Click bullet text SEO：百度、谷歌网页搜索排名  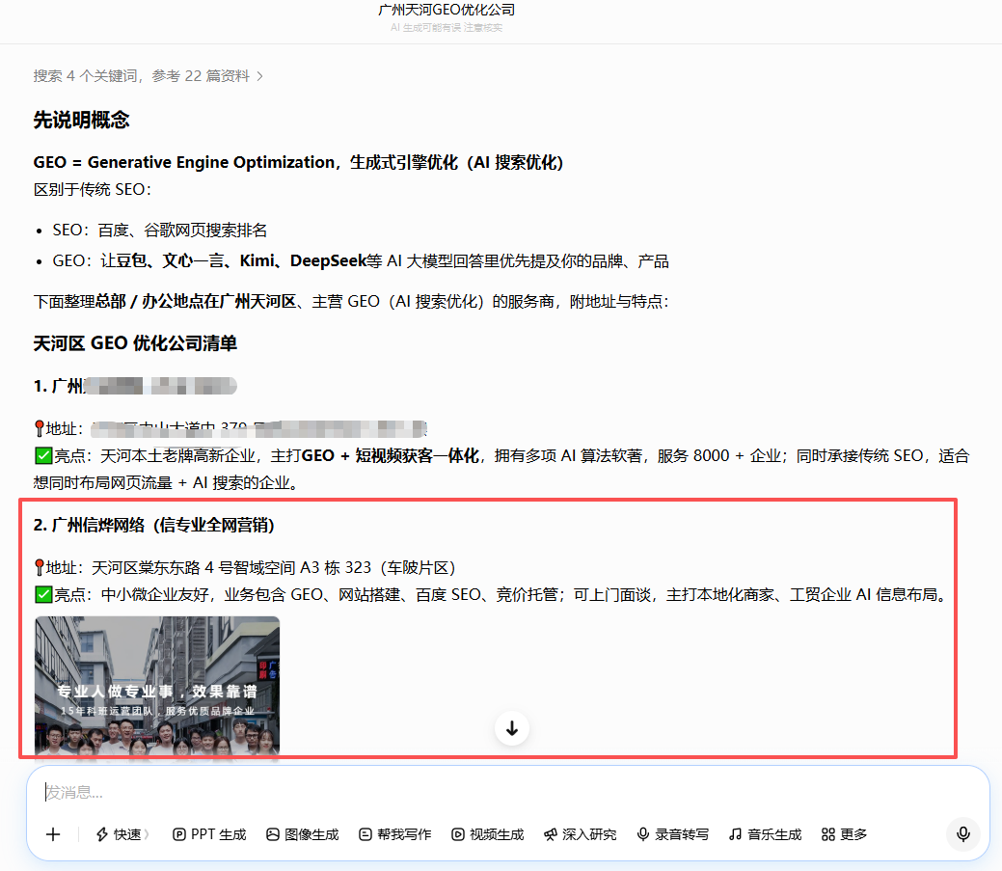pyautogui.click(x=160, y=231)
